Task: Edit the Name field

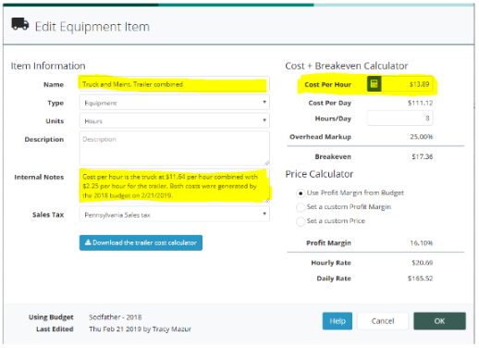Action: 175,84
